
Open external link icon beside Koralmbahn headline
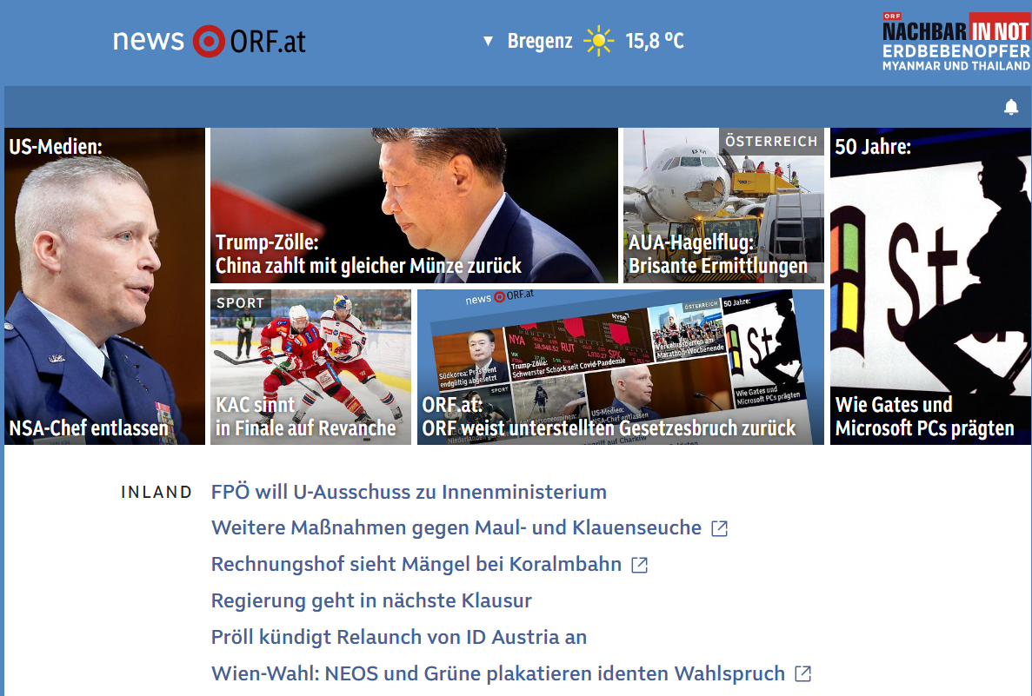[639, 565]
